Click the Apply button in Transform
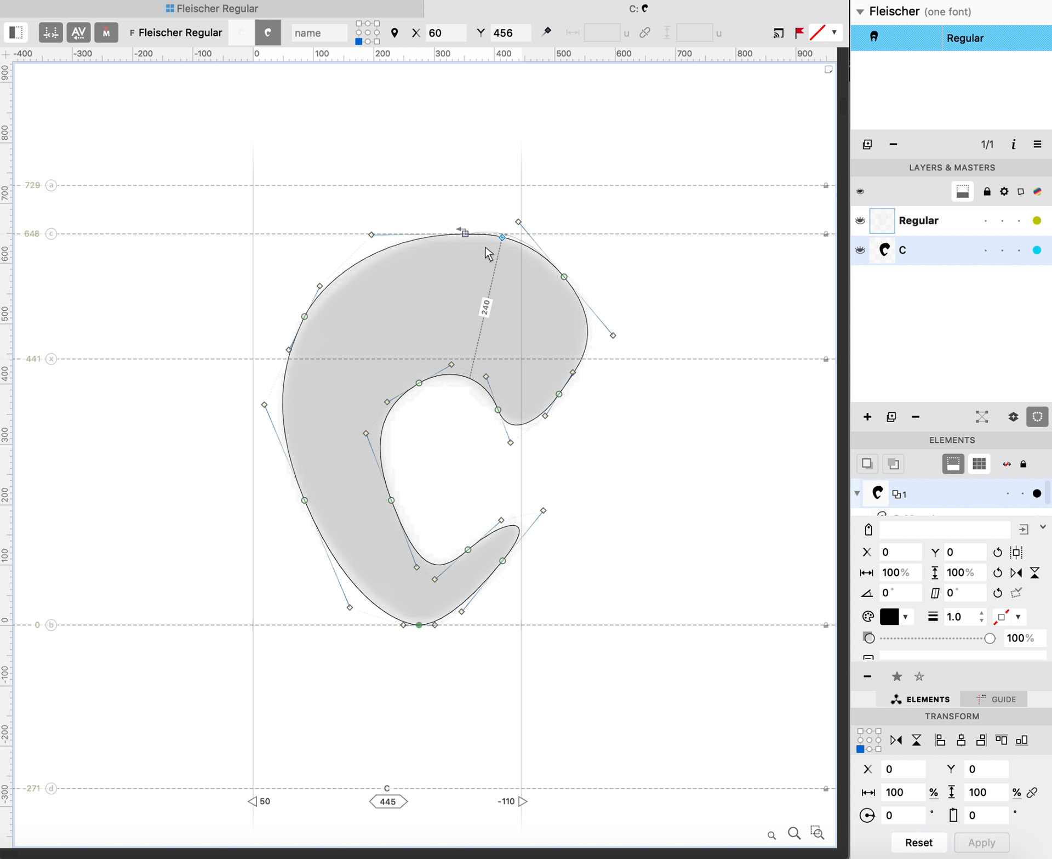This screenshot has width=1052, height=859. tap(981, 843)
